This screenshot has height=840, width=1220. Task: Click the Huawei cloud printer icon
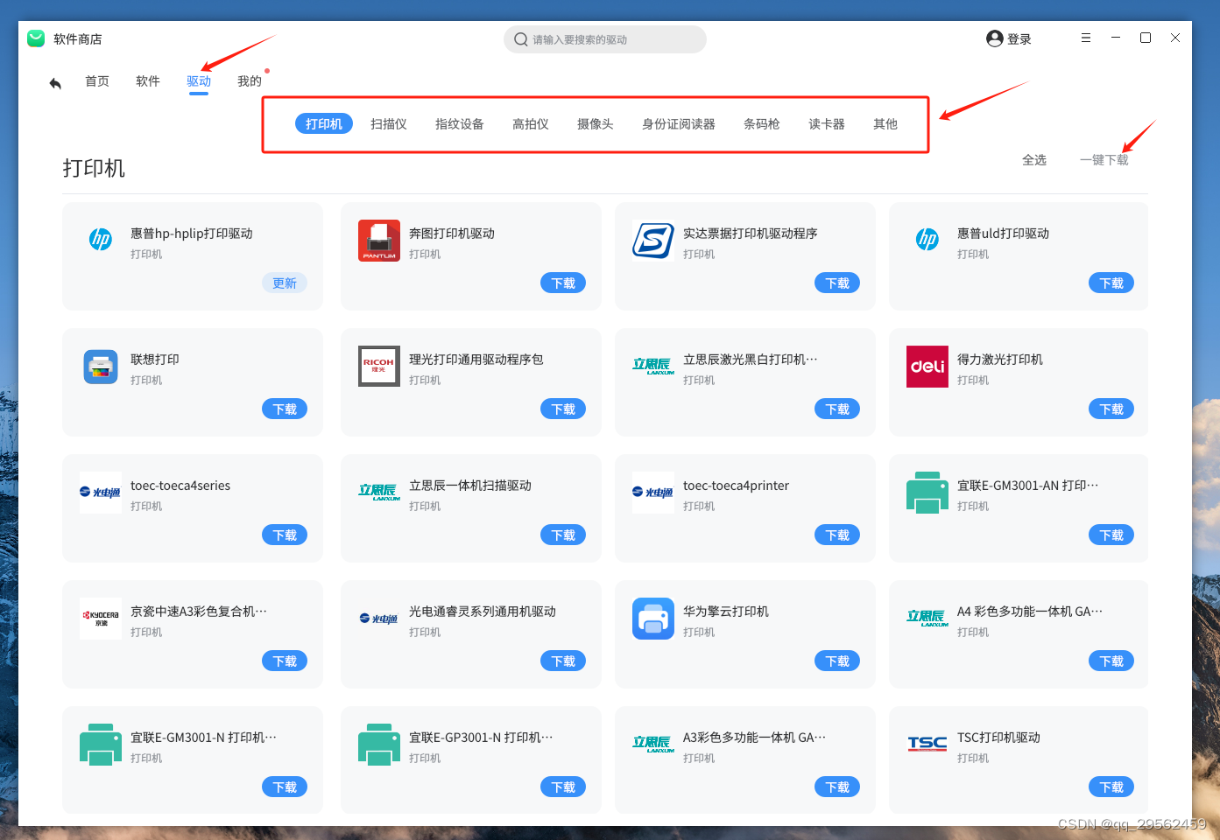[653, 619]
